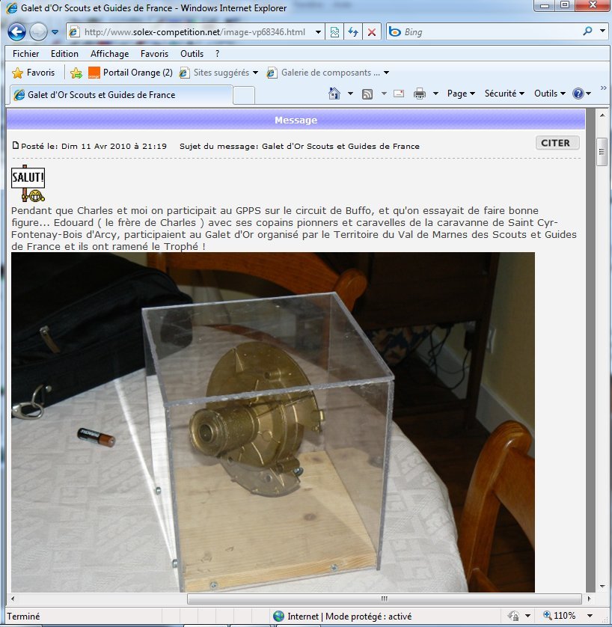The image size is (612, 627).
Task: Expand the Sites suggérés dropdown arrow
Action: coord(255,73)
